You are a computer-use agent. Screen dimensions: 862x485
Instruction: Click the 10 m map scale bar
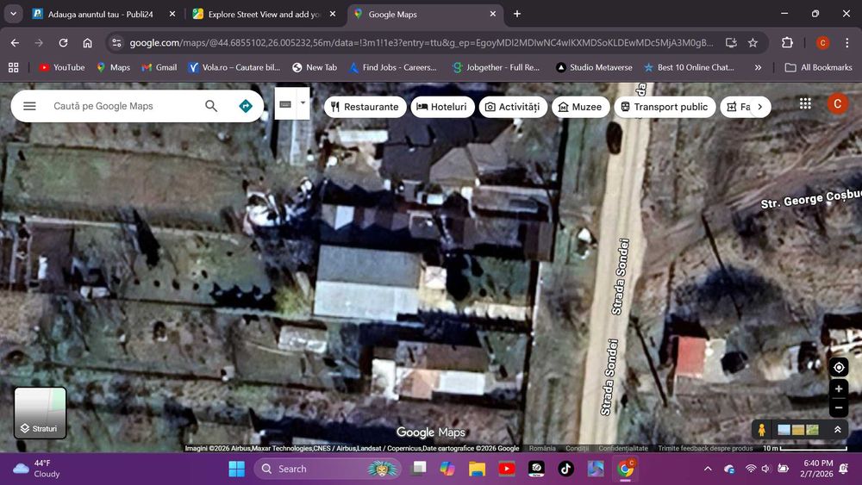pos(805,448)
